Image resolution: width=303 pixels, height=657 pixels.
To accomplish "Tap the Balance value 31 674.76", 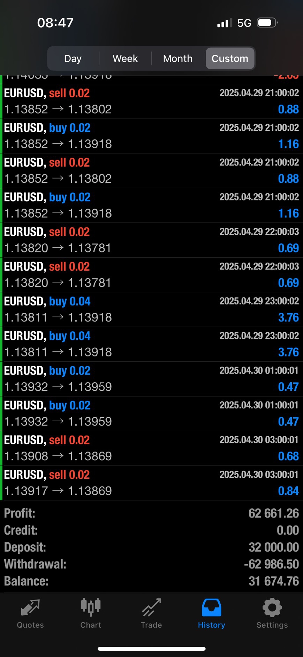I will (274, 581).
